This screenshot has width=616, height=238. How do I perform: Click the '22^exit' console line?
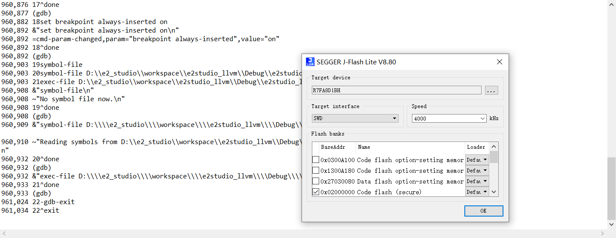click(30, 211)
